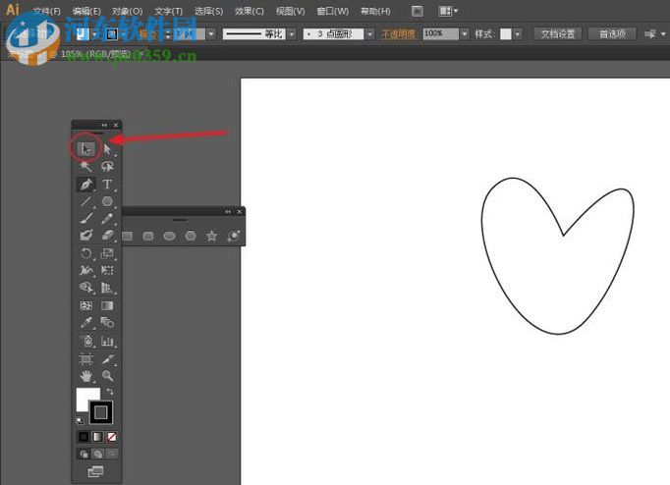Image resolution: width=670 pixels, height=485 pixels.
Task: Switch paint mode to Gradient
Action: click(97, 436)
